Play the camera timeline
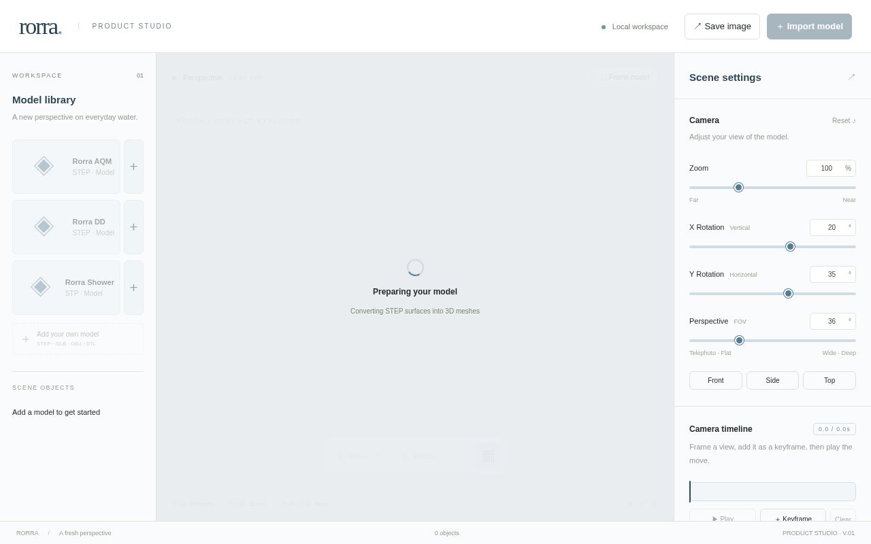The width and height of the screenshot is (871, 544). pos(723,515)
